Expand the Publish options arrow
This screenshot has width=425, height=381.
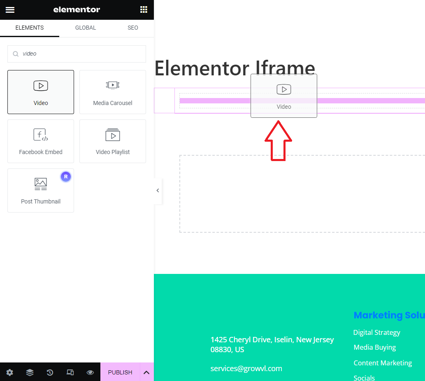146,372
